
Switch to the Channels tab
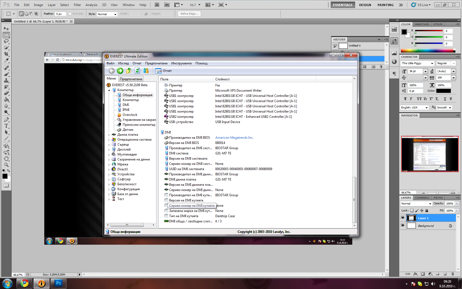click(x=422, y=198)
